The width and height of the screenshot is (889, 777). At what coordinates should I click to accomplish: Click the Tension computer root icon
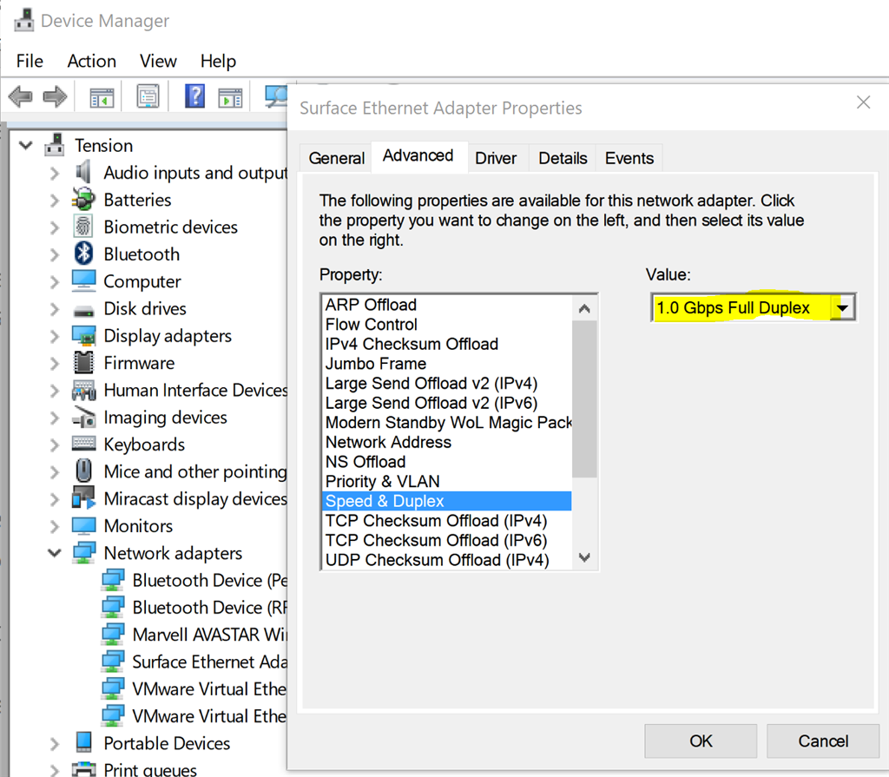coord(55,145)
